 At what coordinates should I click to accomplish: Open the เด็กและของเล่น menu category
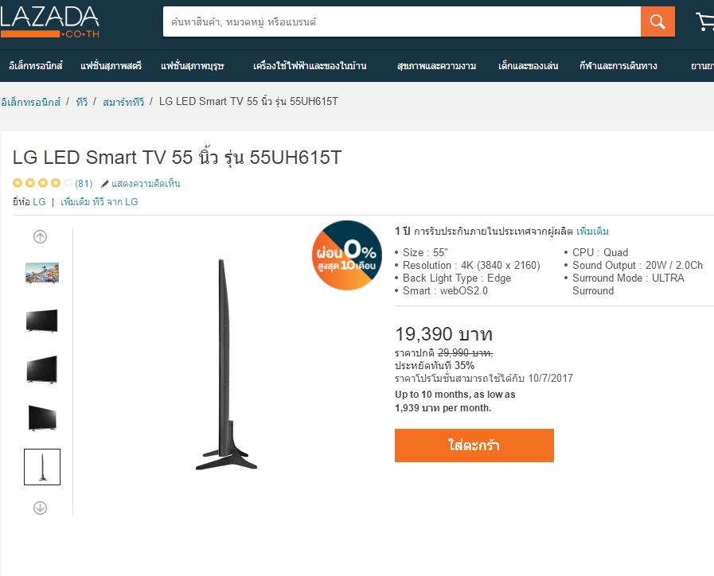pos(529,66)
